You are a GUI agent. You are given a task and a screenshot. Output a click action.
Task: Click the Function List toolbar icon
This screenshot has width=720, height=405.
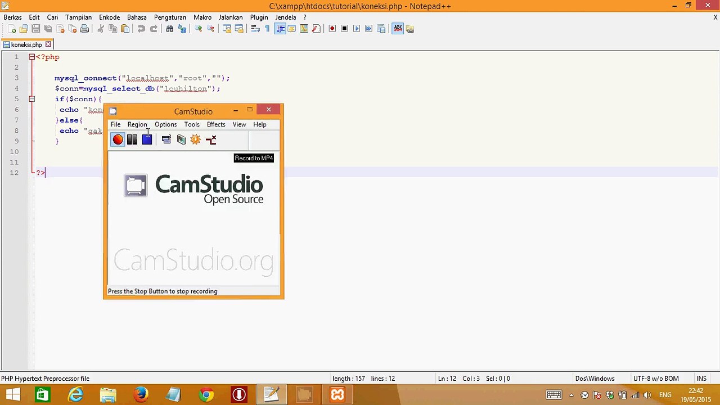pos(316,29)
